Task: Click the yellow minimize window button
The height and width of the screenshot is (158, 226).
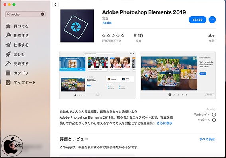Action: tap(10, 4)
